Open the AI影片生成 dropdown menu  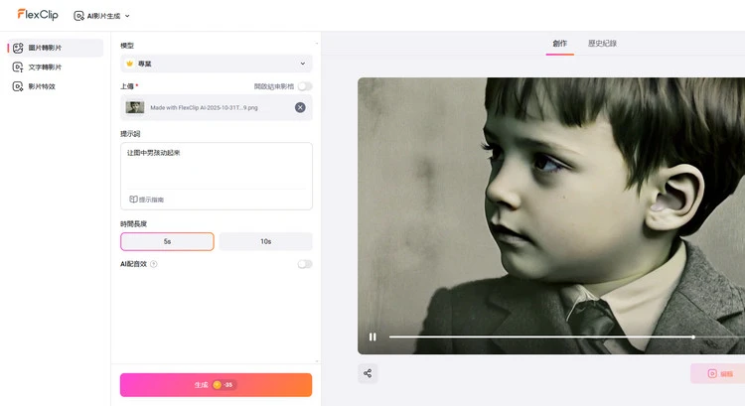pyautogui.click(x=102, y=16)
